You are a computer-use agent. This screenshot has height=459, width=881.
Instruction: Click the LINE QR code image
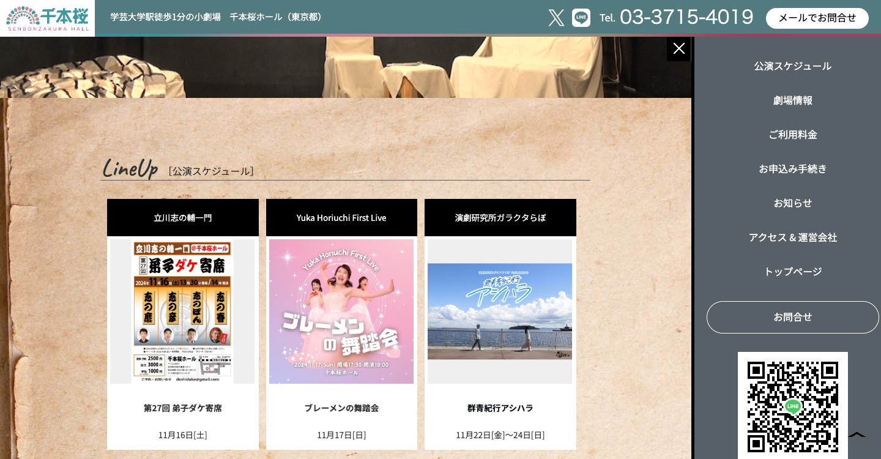792,406
